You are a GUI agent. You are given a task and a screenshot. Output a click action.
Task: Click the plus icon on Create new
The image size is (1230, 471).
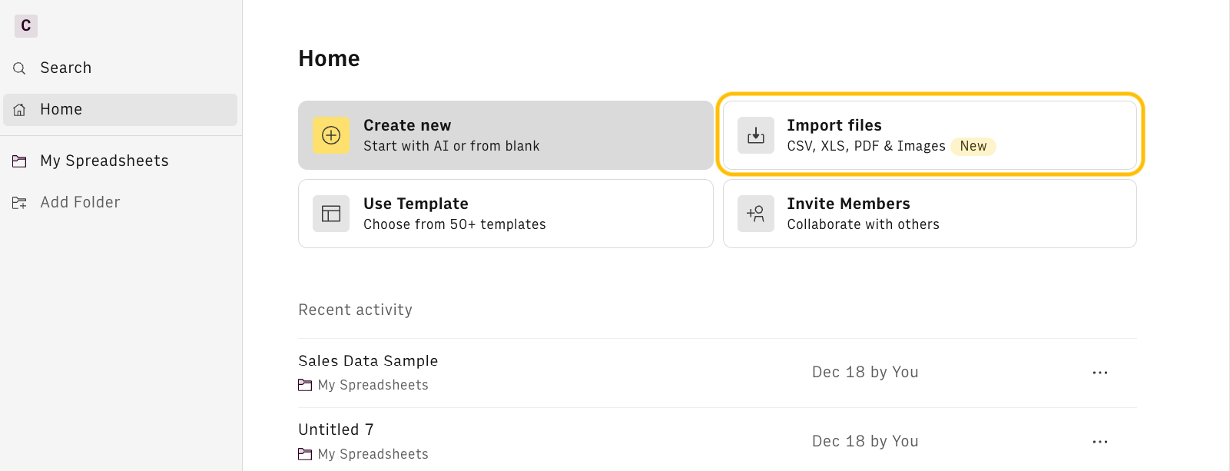click(x=330, y=135)
